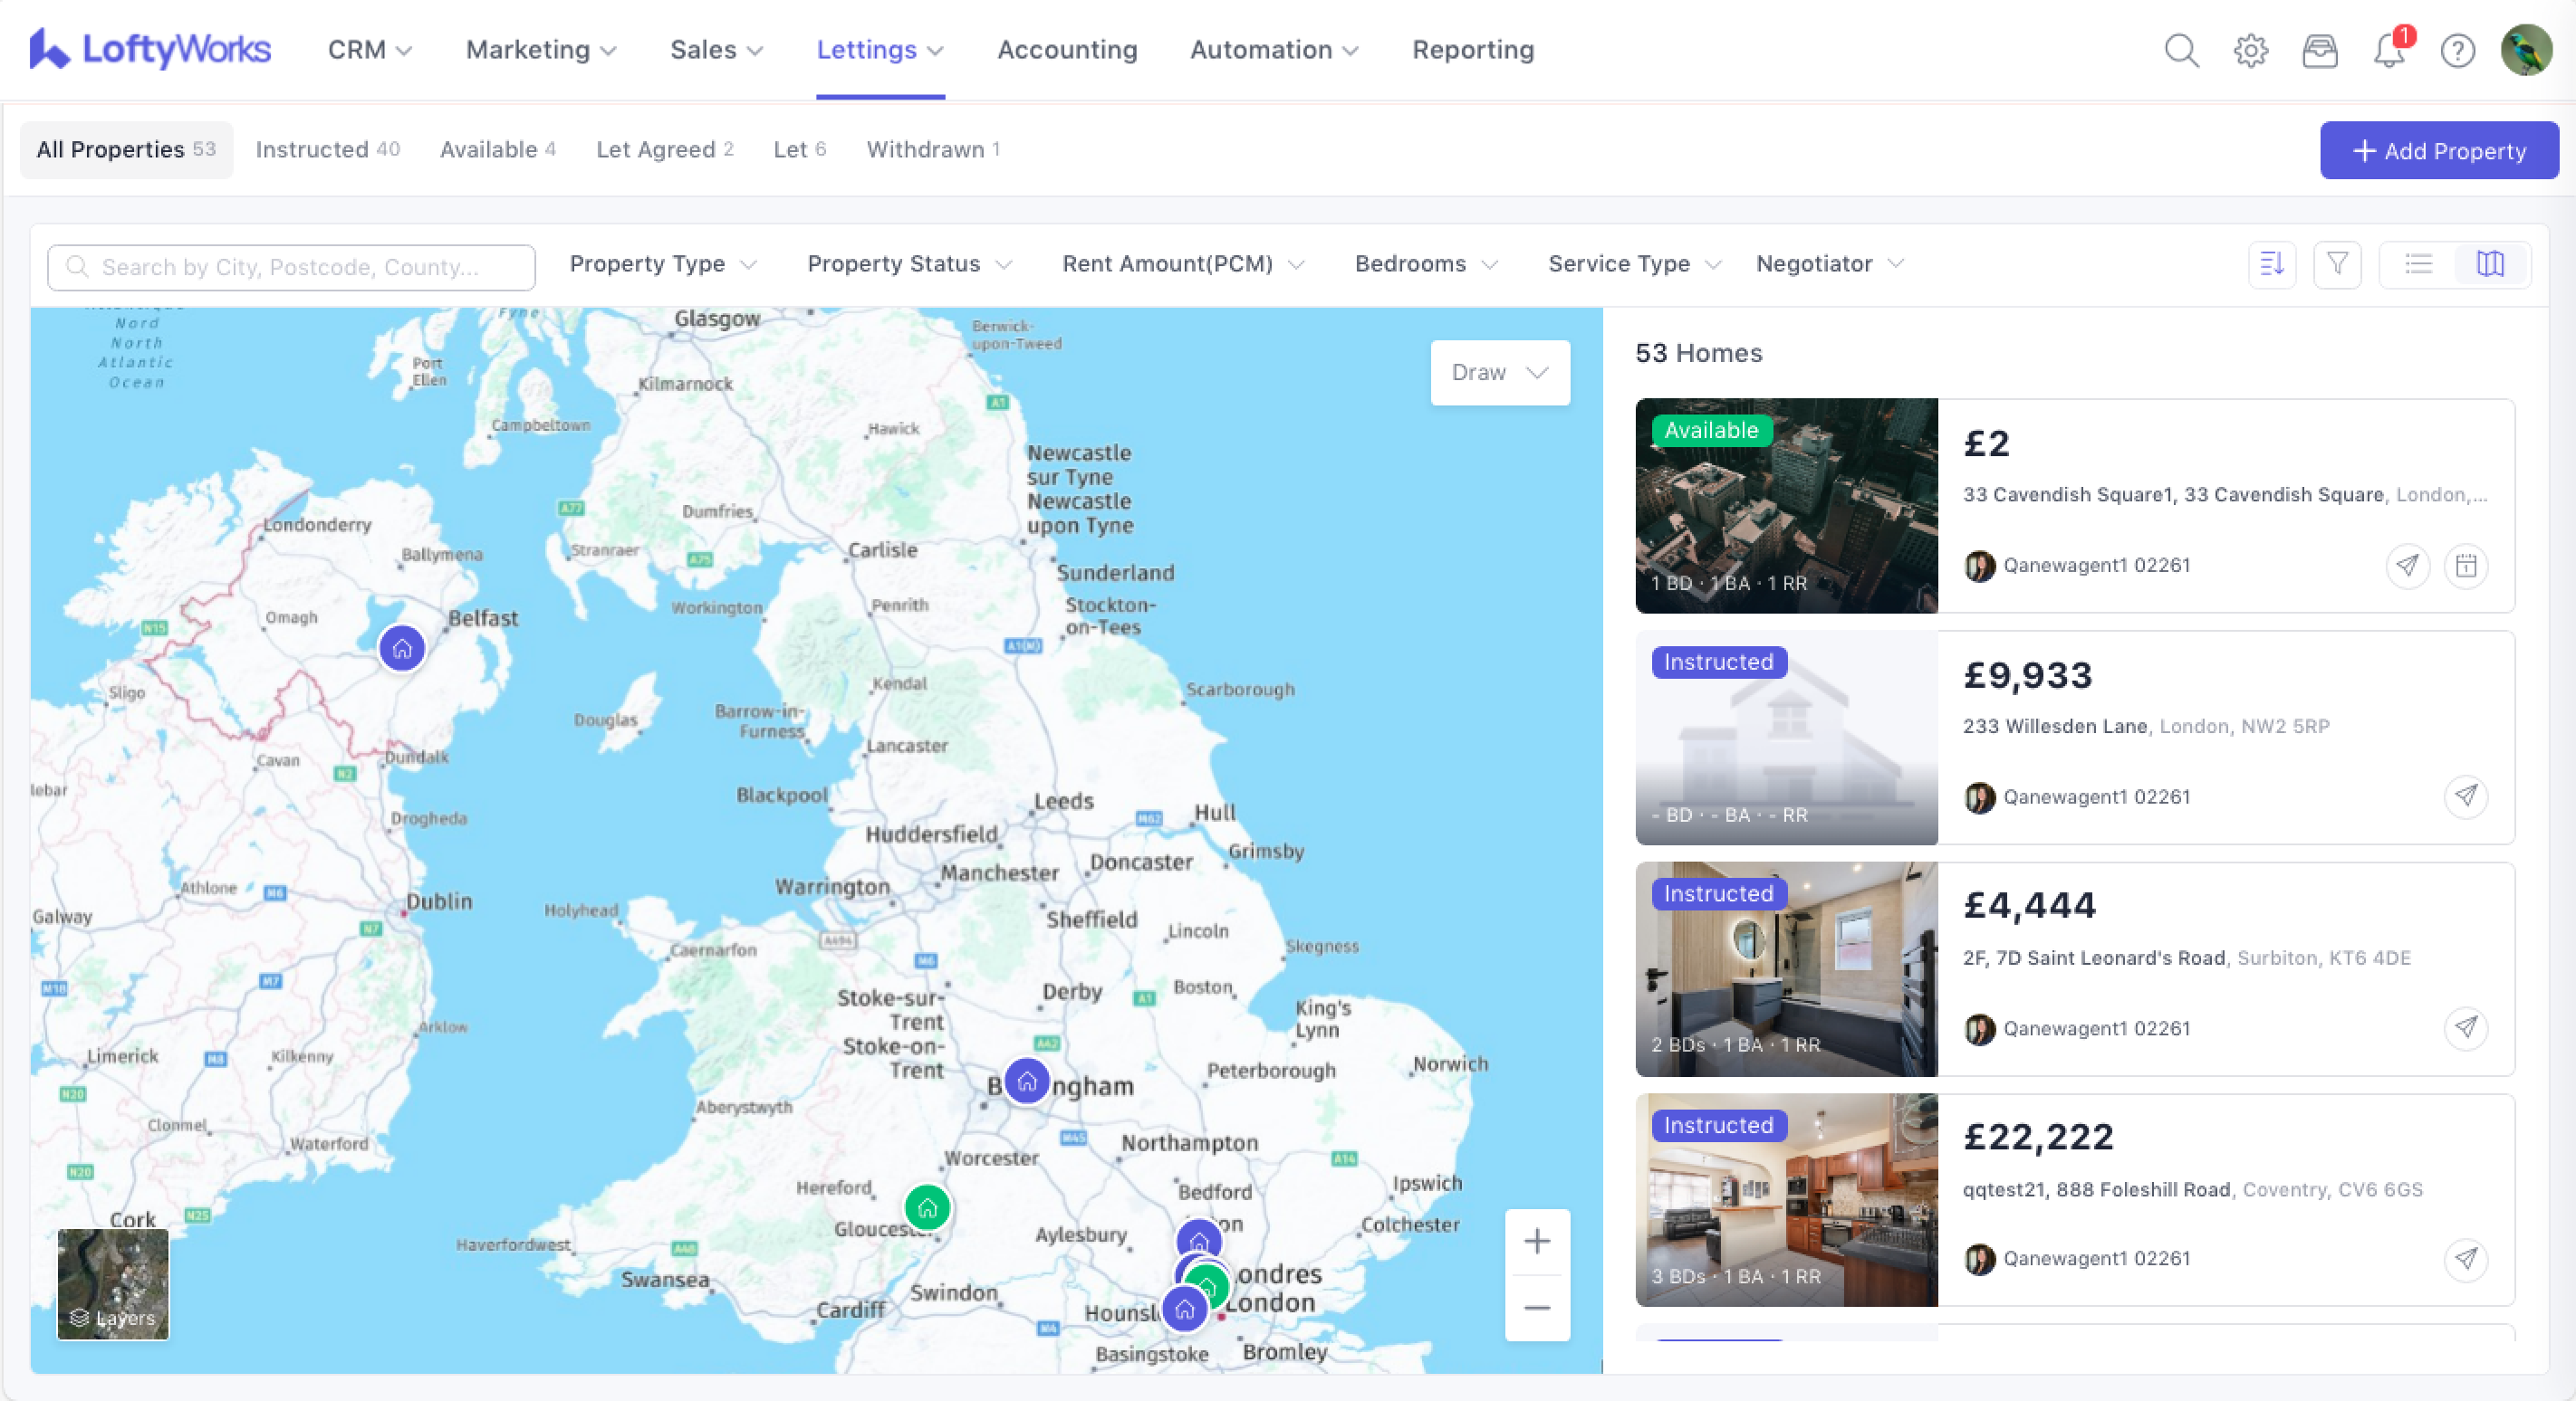
Task: Click the sort order icon
Action: click(2271, 265)
